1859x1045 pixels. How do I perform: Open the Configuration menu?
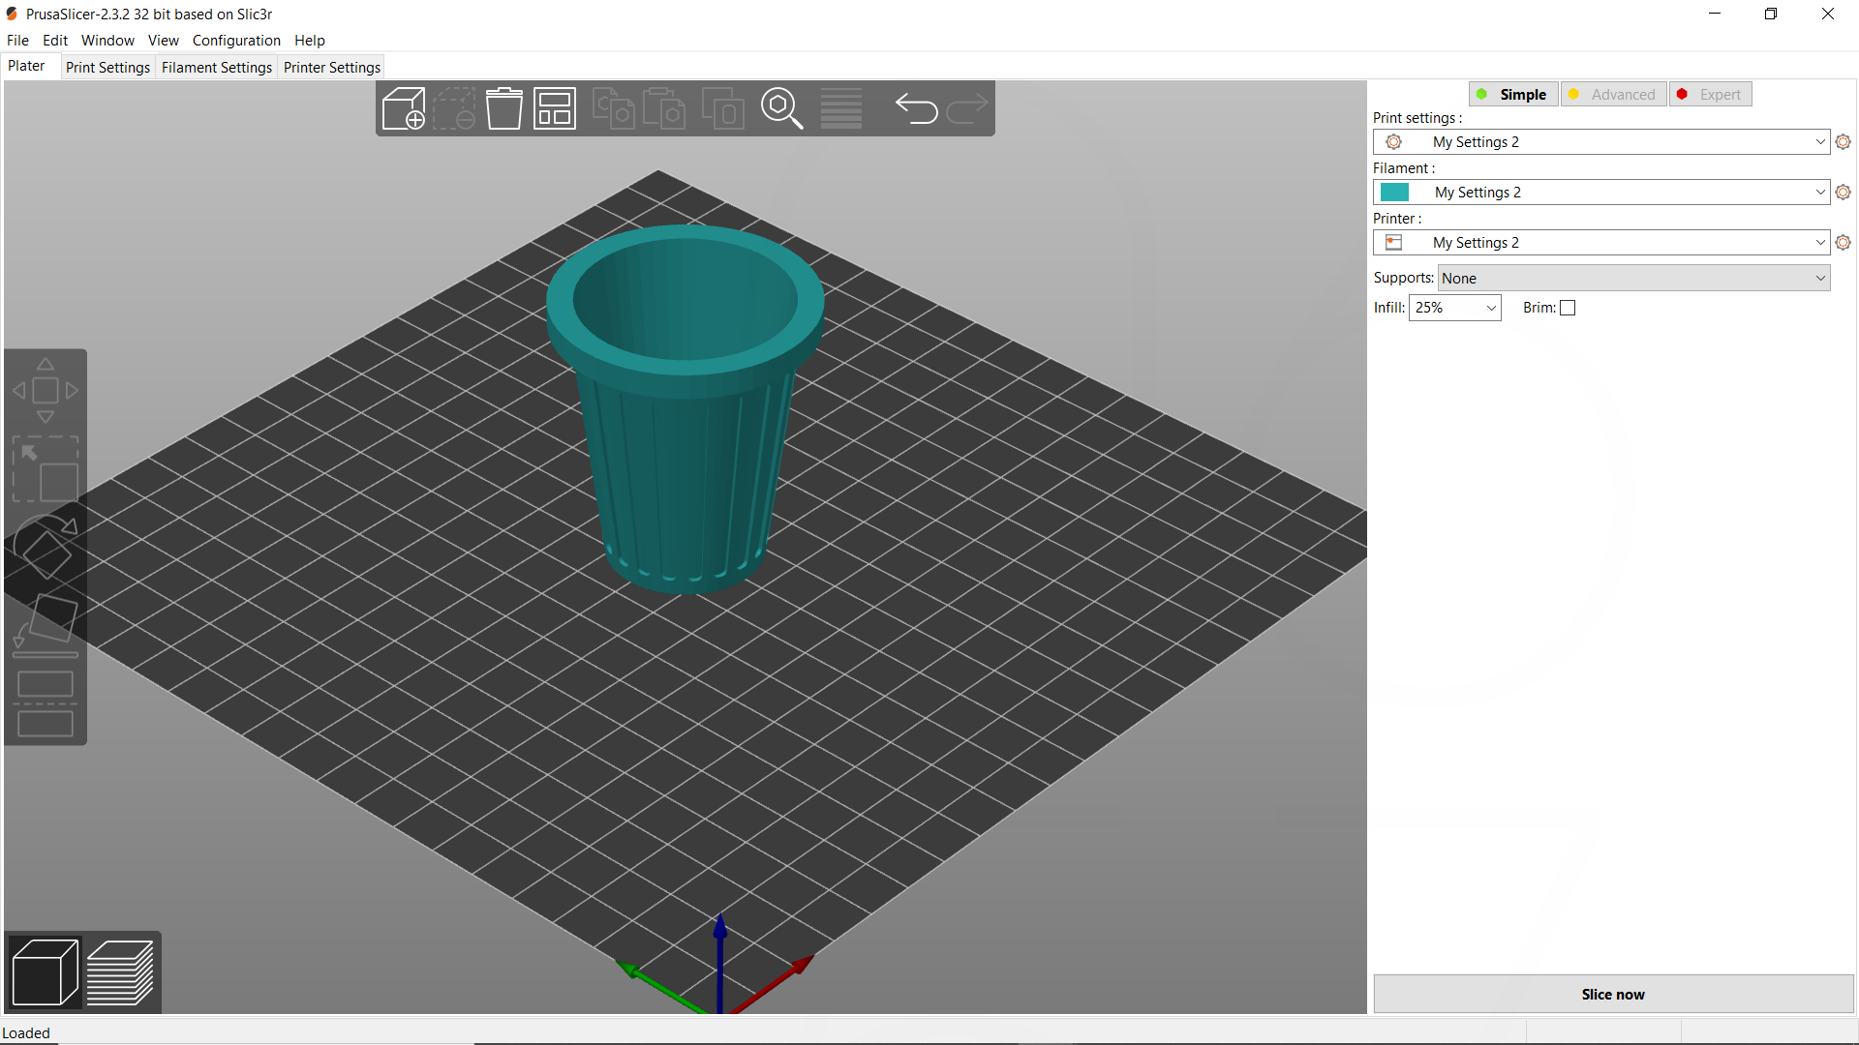pos(236,41)
